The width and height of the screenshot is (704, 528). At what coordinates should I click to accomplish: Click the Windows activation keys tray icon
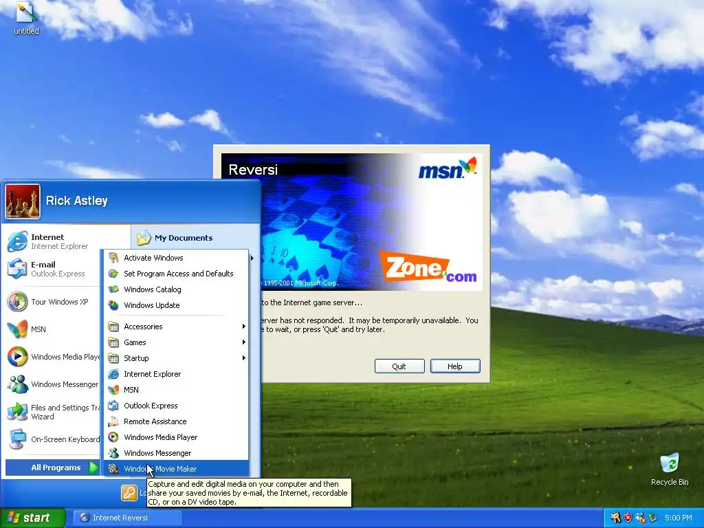click(615, 518)
